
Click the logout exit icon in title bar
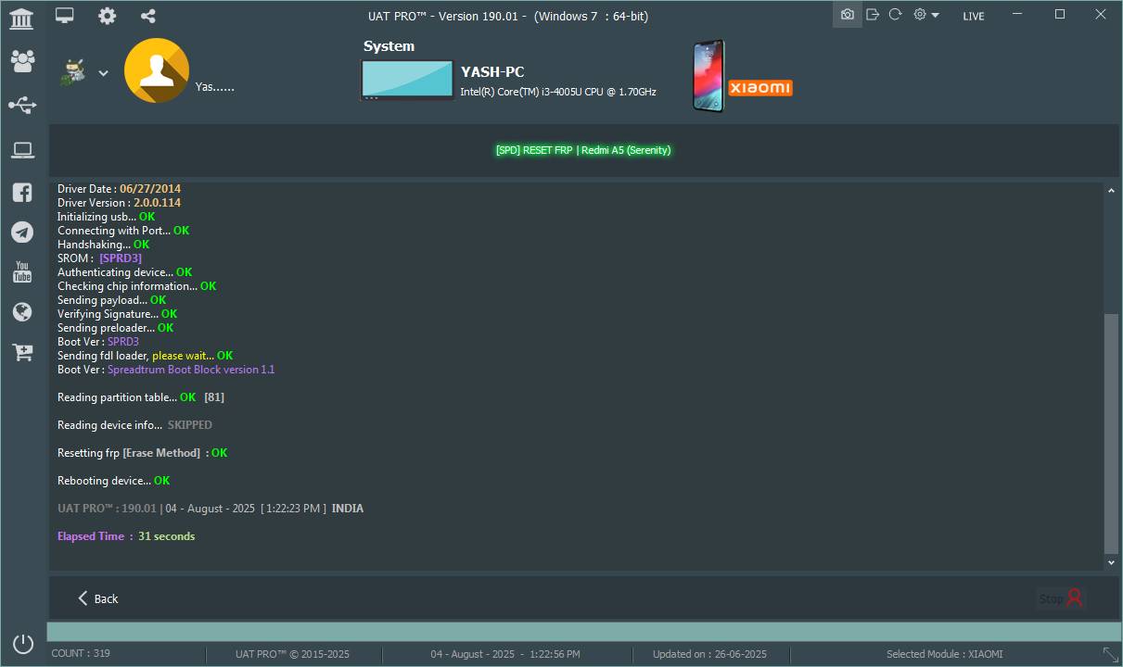point(872,15)
